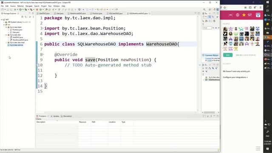Collapse the lat1 project node
272x153 pixels.
[2, 20]
